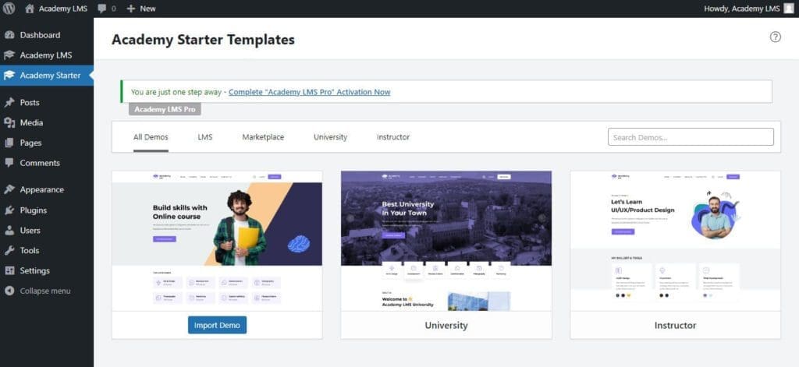799x367 pixels.
Task: Open the Appearance menu item
Action: pos(42,189)
